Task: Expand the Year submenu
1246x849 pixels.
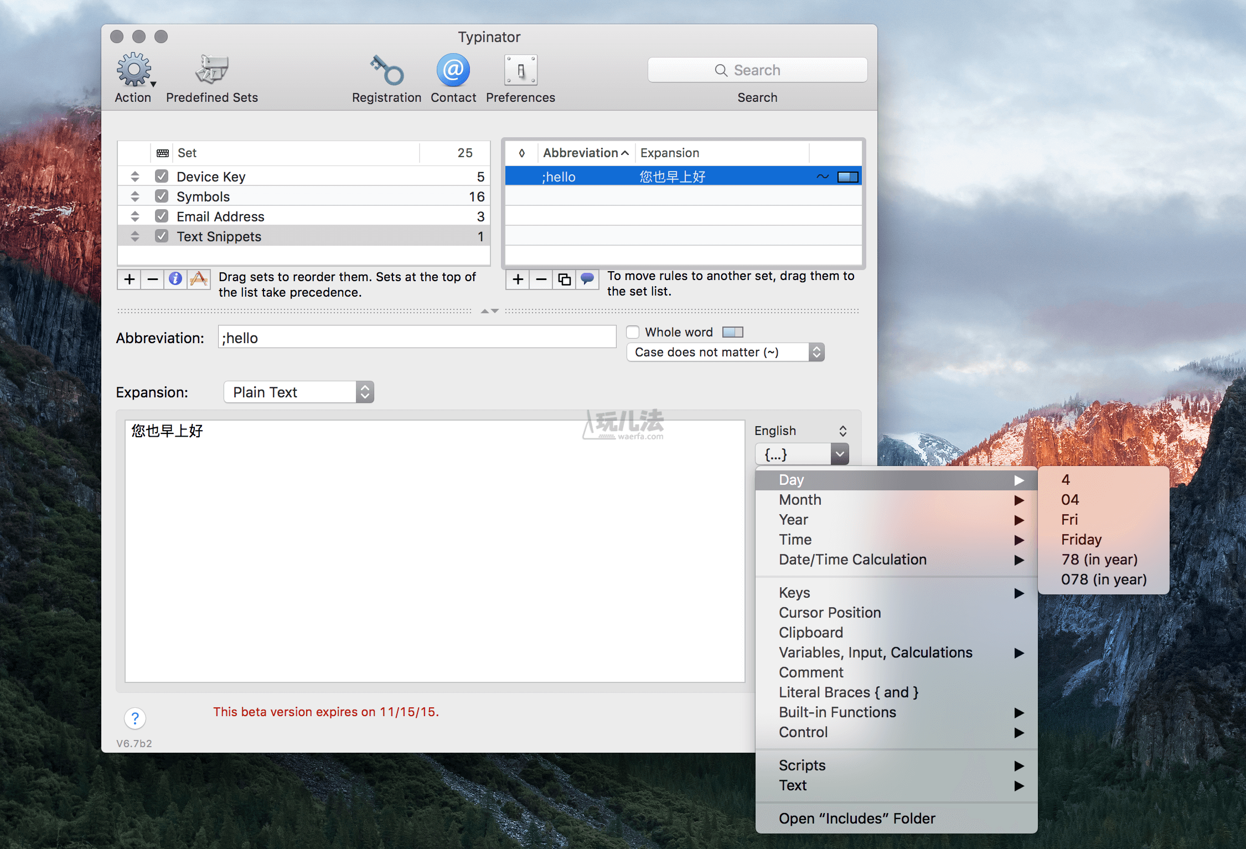Action: coord(896,520)
